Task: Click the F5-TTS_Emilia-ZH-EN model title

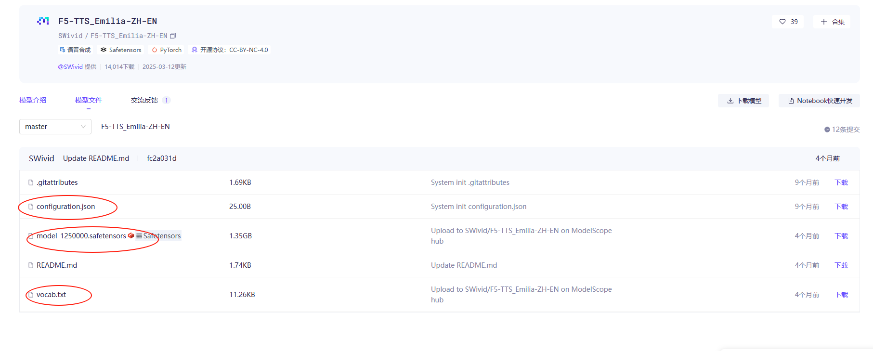Action: 107,21
